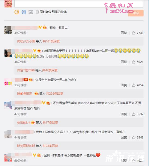149x166 pixels.
Task: Expand the 共17条回复 replies
Action: tap(50, 122)
